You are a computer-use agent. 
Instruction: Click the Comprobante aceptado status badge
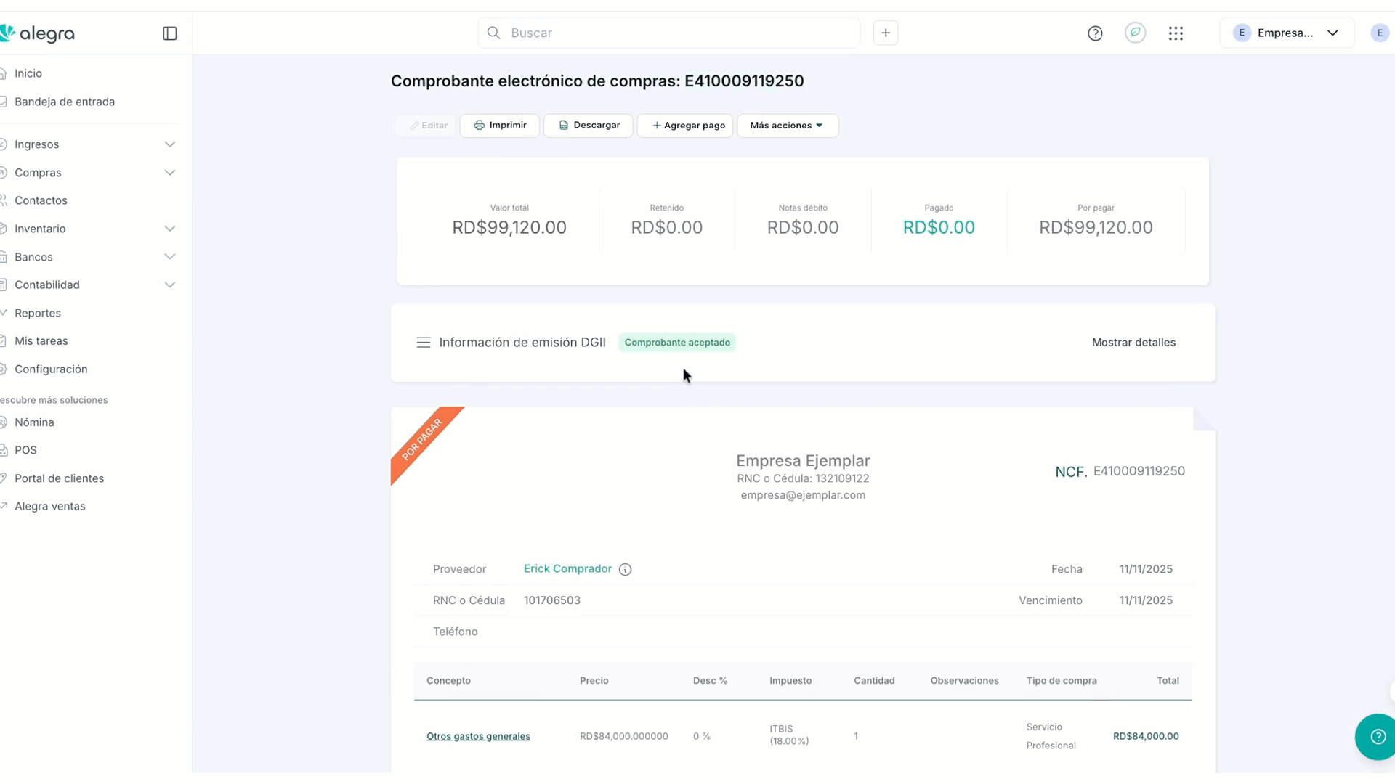coord(677,343)
